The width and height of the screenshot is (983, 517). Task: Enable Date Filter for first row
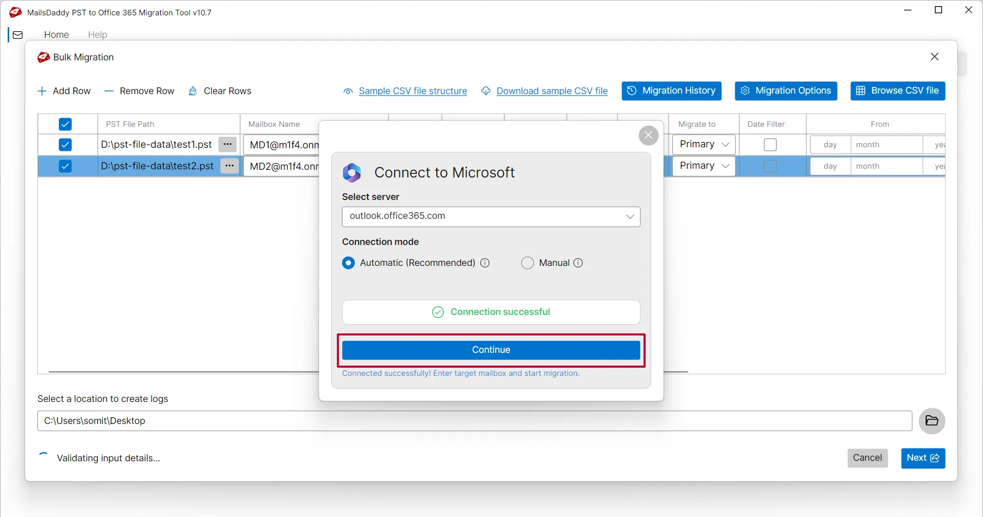pos(770,145)
